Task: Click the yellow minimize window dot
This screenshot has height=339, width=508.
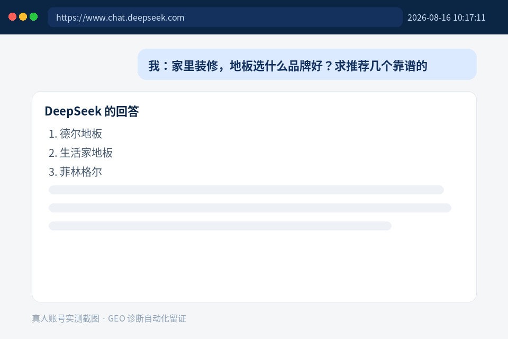Action: point(23,17)
